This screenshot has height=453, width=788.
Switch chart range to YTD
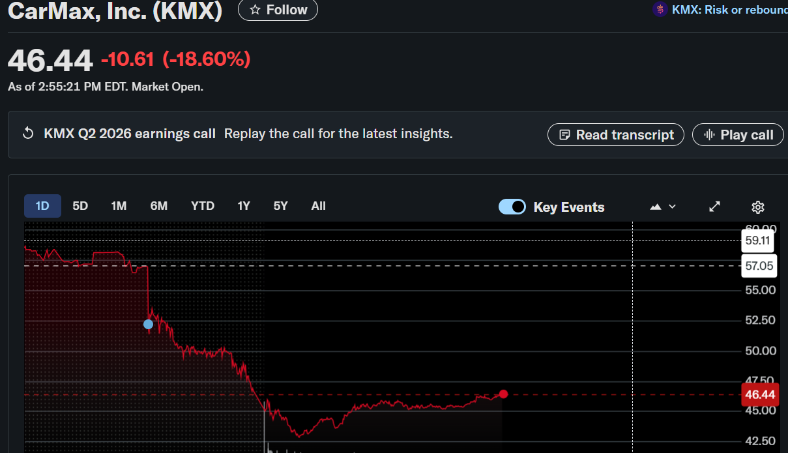click(203, 206)
